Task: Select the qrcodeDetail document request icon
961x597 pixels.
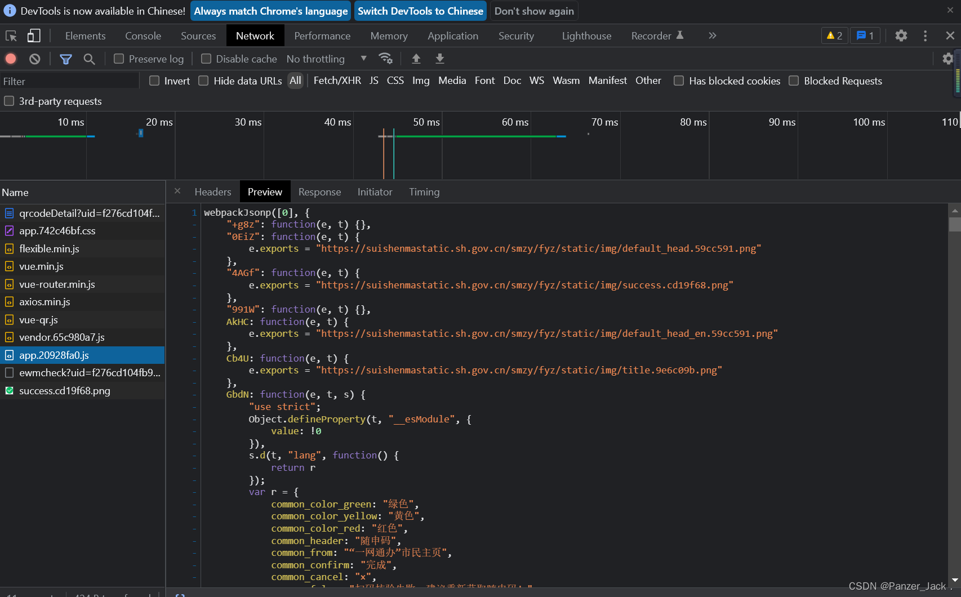Action: point(9,213)
